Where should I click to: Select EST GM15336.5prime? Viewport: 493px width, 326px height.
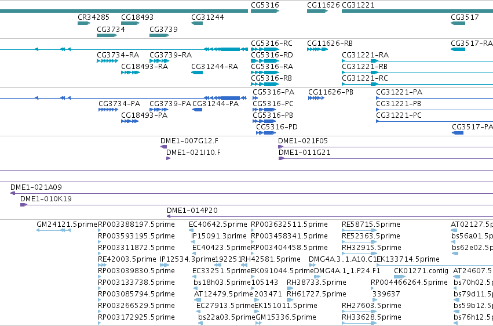(260, 323)
